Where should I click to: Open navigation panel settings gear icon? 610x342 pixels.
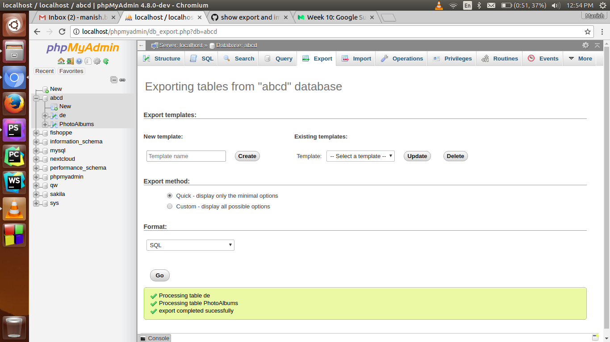point(97,61)
